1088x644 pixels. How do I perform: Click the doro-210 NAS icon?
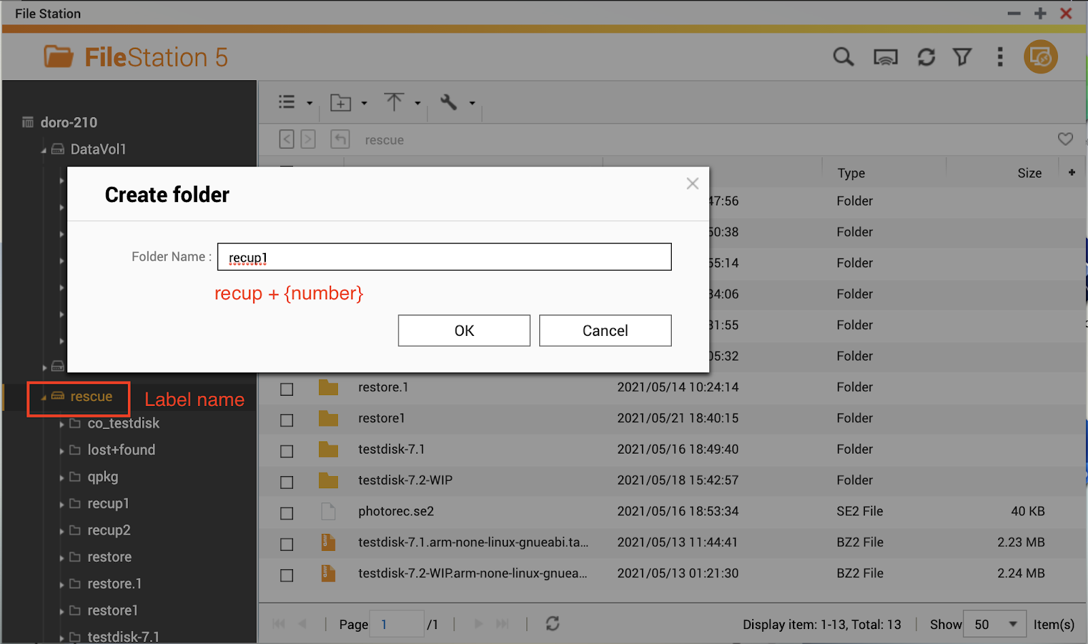point(28,122)
